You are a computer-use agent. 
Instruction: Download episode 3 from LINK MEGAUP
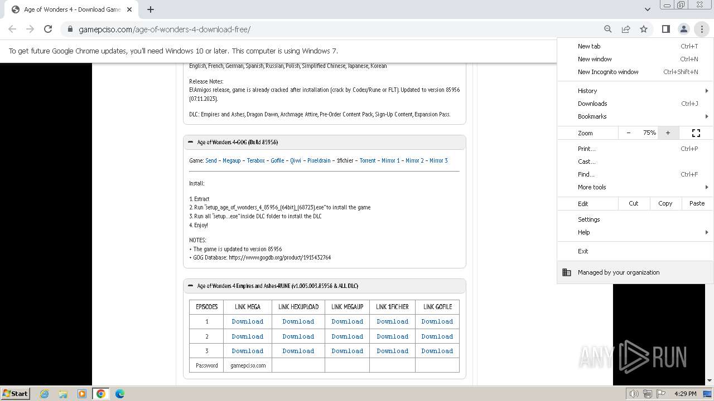(348, 351)
